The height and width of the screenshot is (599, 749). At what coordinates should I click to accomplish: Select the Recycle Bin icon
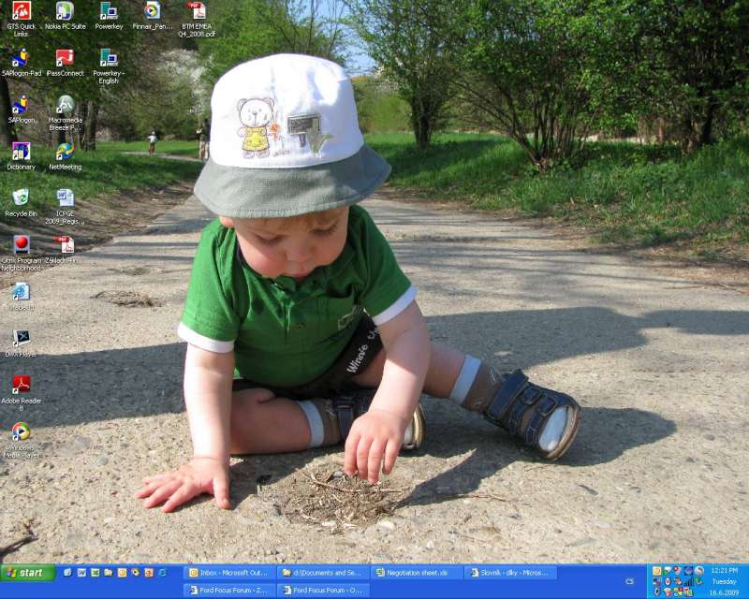point(21,200)
